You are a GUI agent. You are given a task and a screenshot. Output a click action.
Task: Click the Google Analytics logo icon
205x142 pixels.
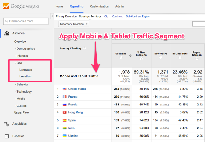point(6,6)
